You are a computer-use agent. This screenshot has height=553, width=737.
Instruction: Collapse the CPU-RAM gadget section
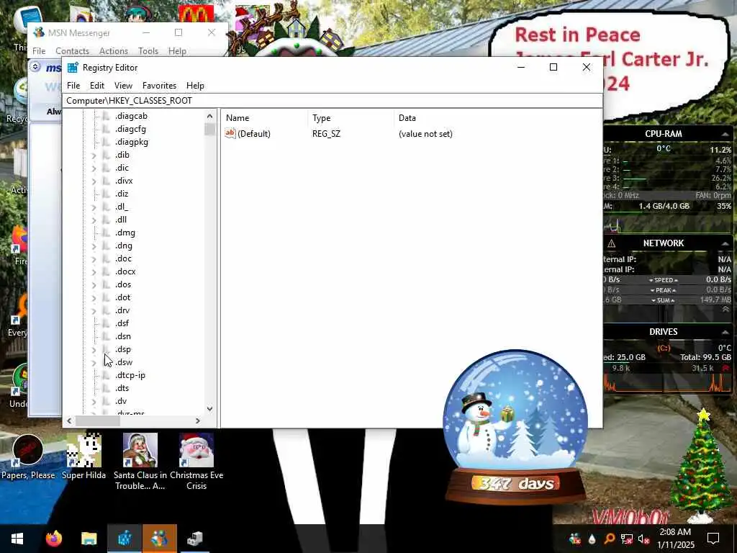(725, 134)
